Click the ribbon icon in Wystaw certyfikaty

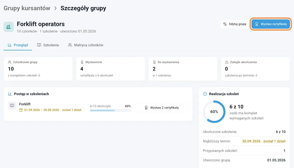[257, 24]
